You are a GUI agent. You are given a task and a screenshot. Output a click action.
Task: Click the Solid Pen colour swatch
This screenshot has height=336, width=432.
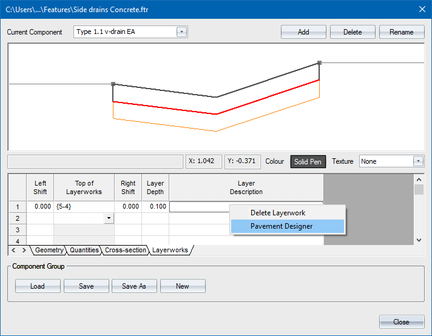coord(309,161)
